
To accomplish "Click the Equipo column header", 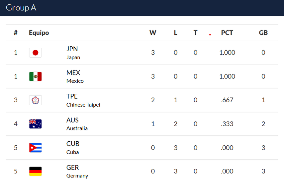I will tap(39, 33).
